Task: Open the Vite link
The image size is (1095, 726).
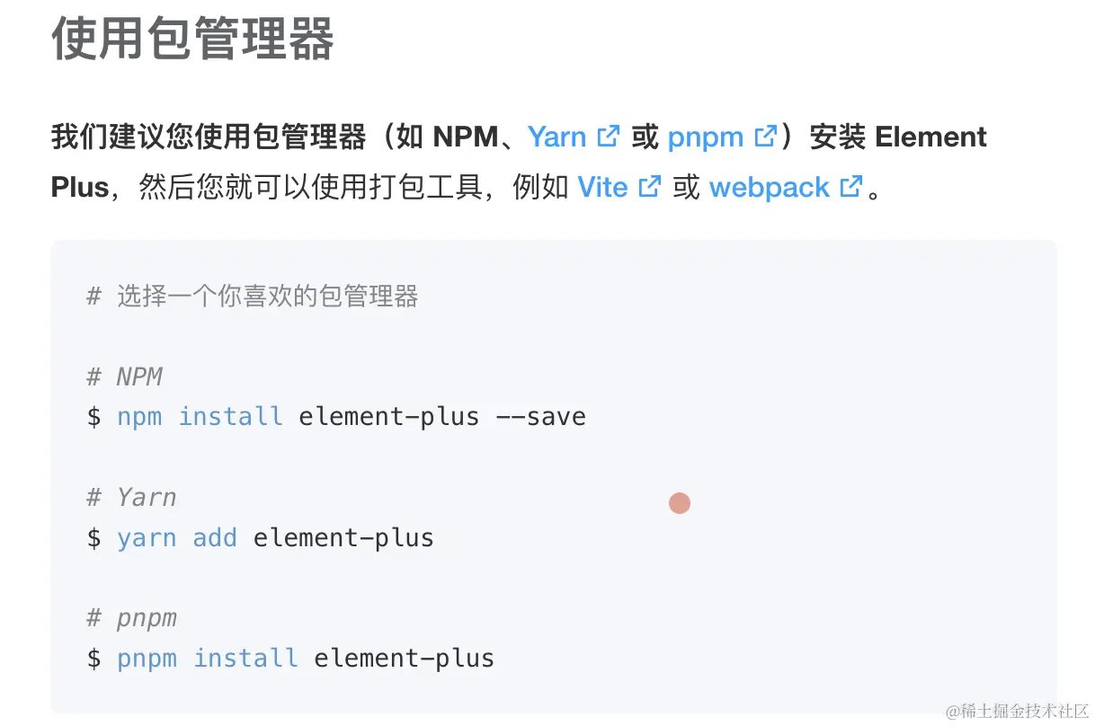Action: (x=602, y=188)
